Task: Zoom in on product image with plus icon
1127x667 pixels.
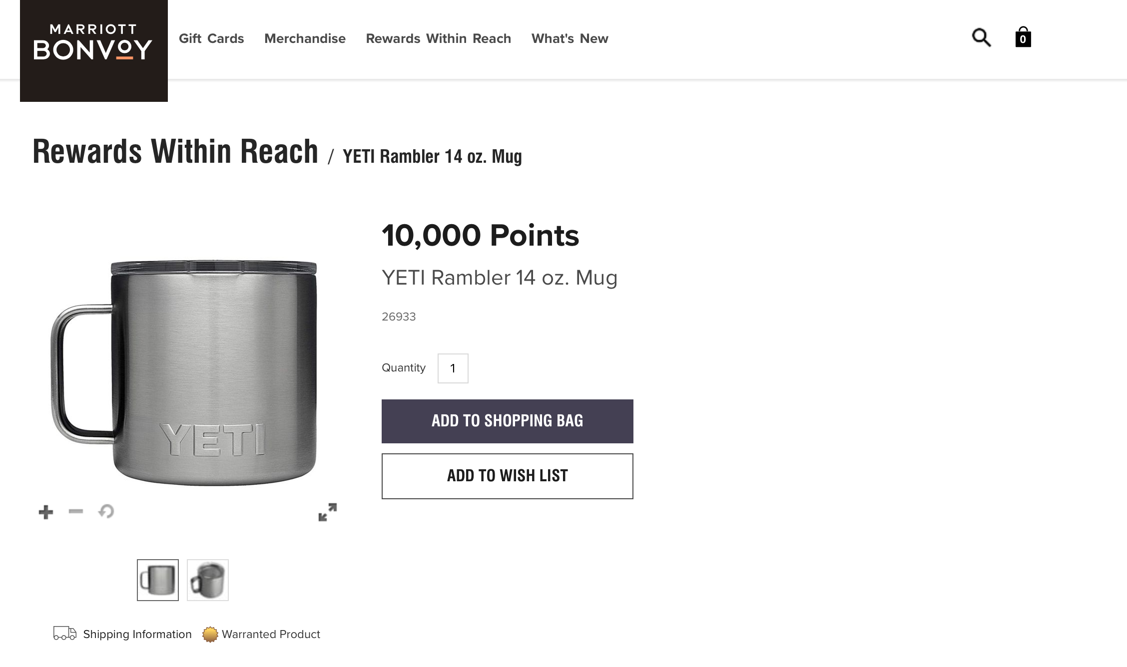Action: coord(46,512)
